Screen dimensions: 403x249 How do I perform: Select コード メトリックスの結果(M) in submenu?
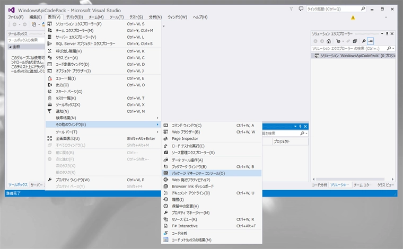pyautogui.click(x=212, y=240)
